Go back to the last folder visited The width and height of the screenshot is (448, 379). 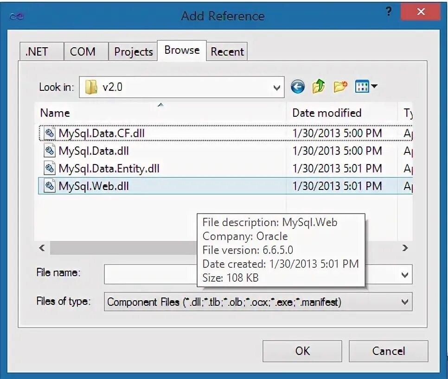click(297, 87)
